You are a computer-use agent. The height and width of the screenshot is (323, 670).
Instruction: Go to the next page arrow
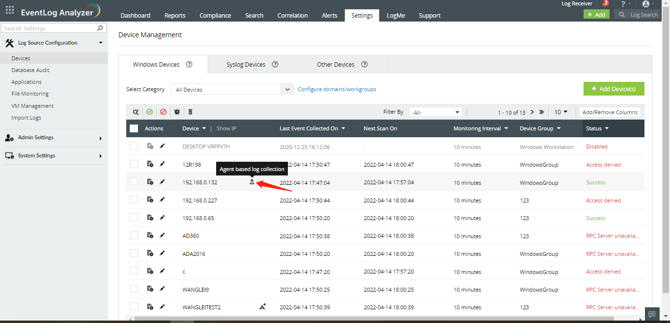532,112
